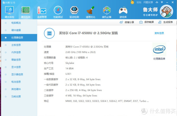Click the download tray icon in title bar
177x116 pixels.
[157, 2]
